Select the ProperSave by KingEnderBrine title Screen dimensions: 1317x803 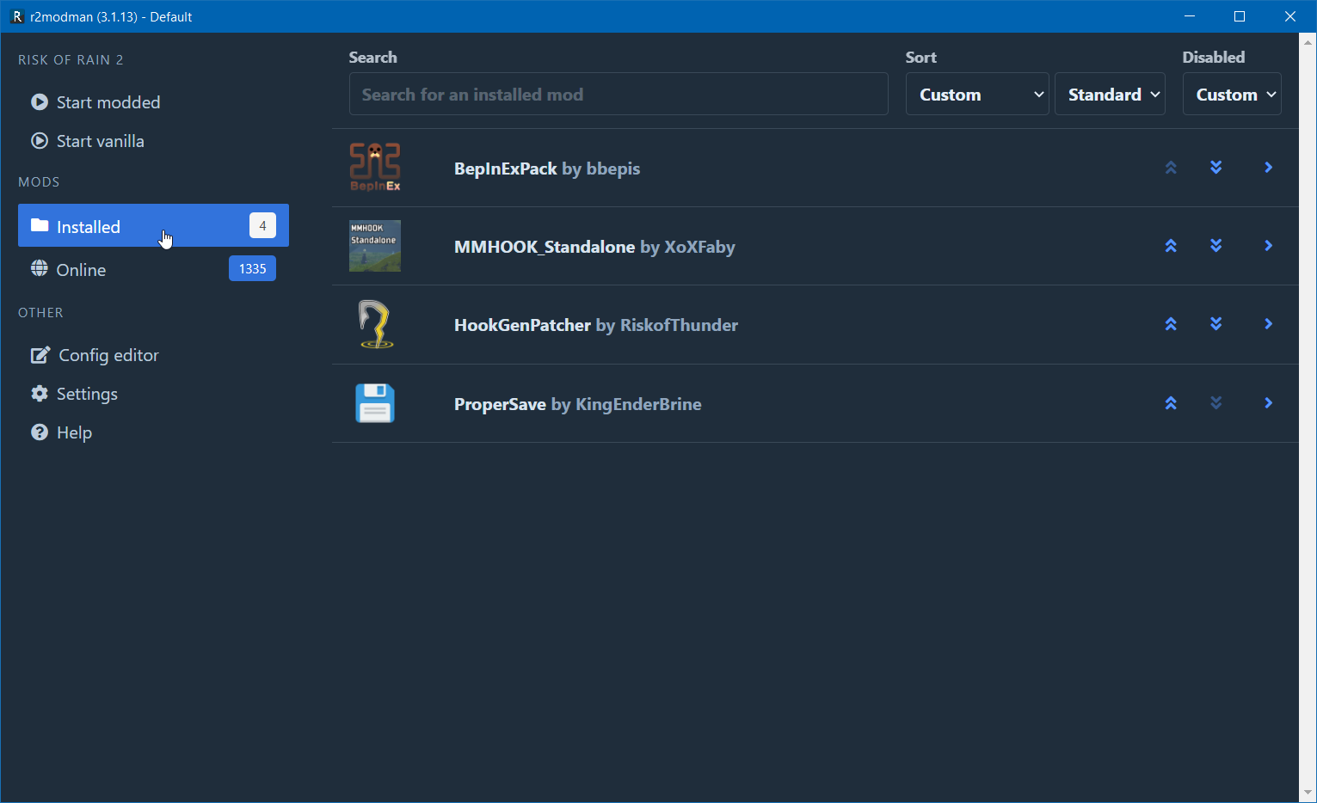[x=578, y=404]
